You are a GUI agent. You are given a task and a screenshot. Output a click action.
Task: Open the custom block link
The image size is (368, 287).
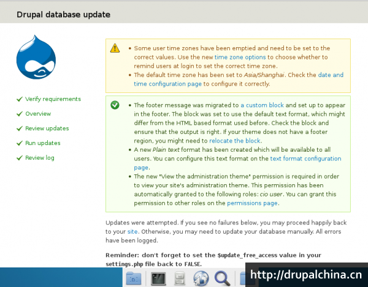click(x=262, y=105)
